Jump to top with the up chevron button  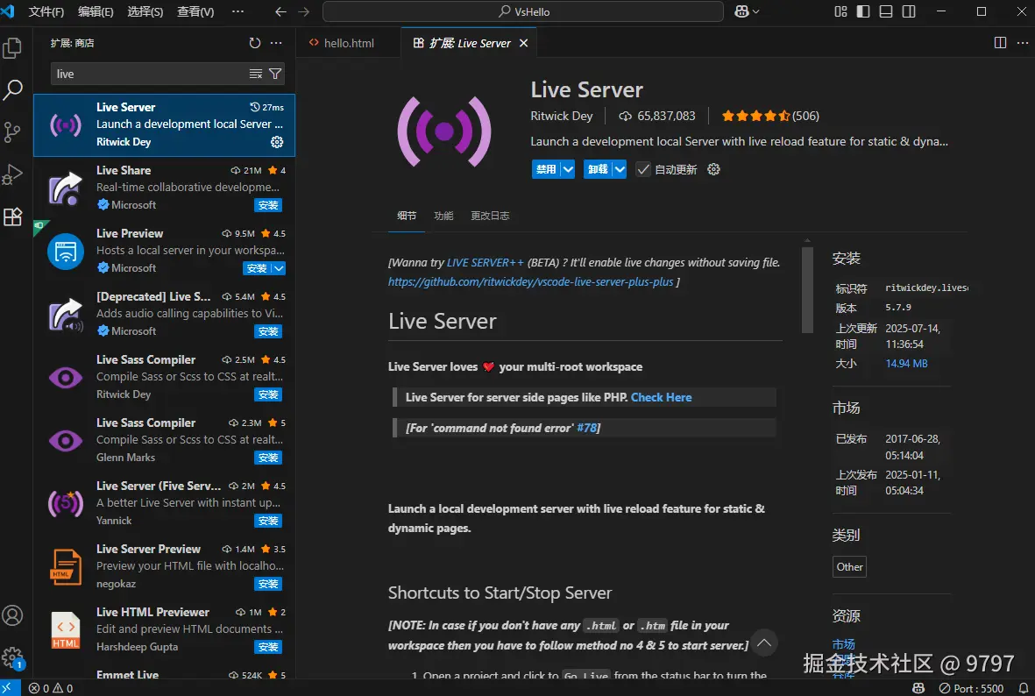coord(763,643)
